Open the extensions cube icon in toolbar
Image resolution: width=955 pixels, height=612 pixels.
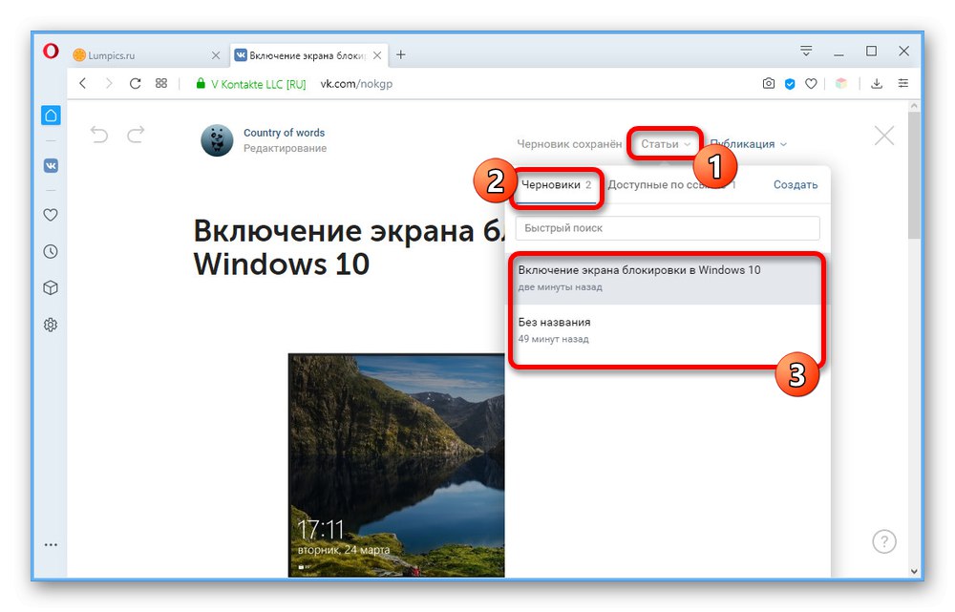click(841, 84)
